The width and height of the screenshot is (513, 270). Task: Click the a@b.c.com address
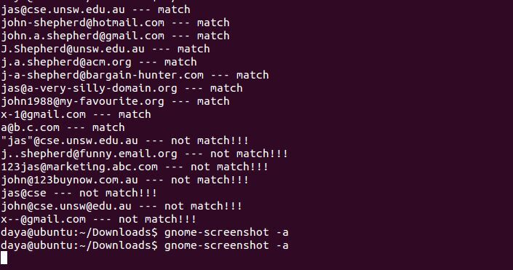[30, 127]
